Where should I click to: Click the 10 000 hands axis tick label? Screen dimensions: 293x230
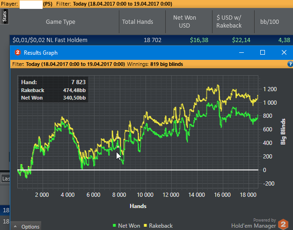pos(145,195)
